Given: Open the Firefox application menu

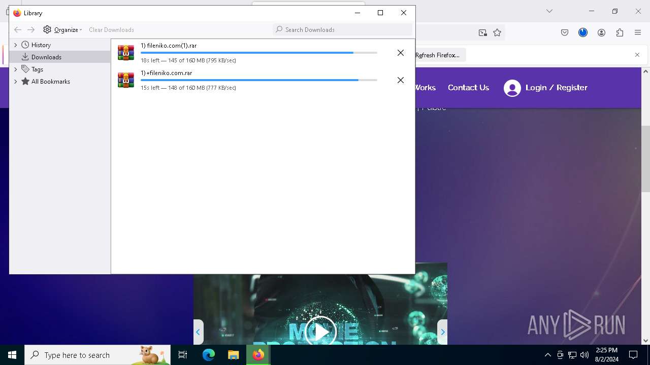Looking at the screenshot, I should 638,32.
